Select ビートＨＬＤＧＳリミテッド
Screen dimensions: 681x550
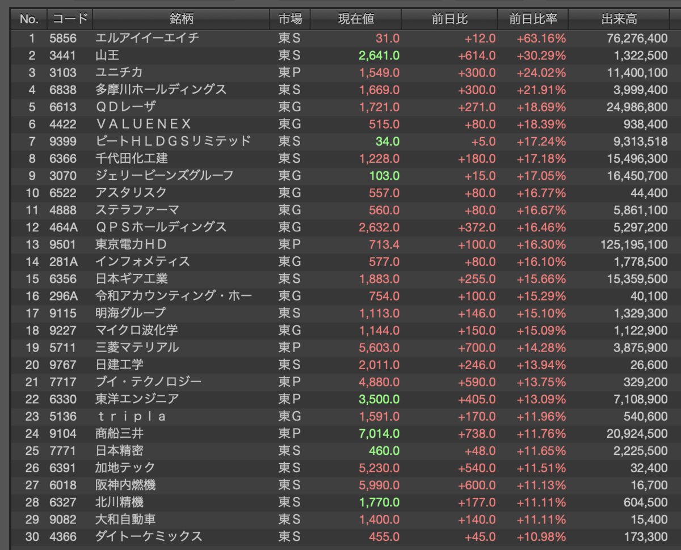coord(173,141)
